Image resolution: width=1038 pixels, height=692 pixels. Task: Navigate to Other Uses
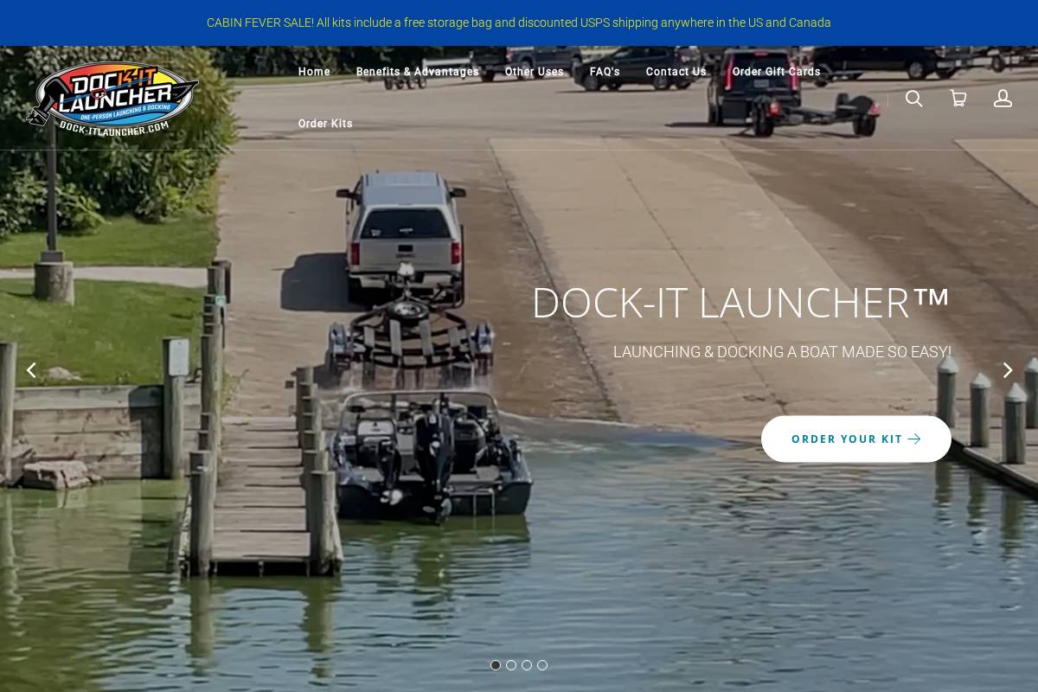click(x=534, y=72)
